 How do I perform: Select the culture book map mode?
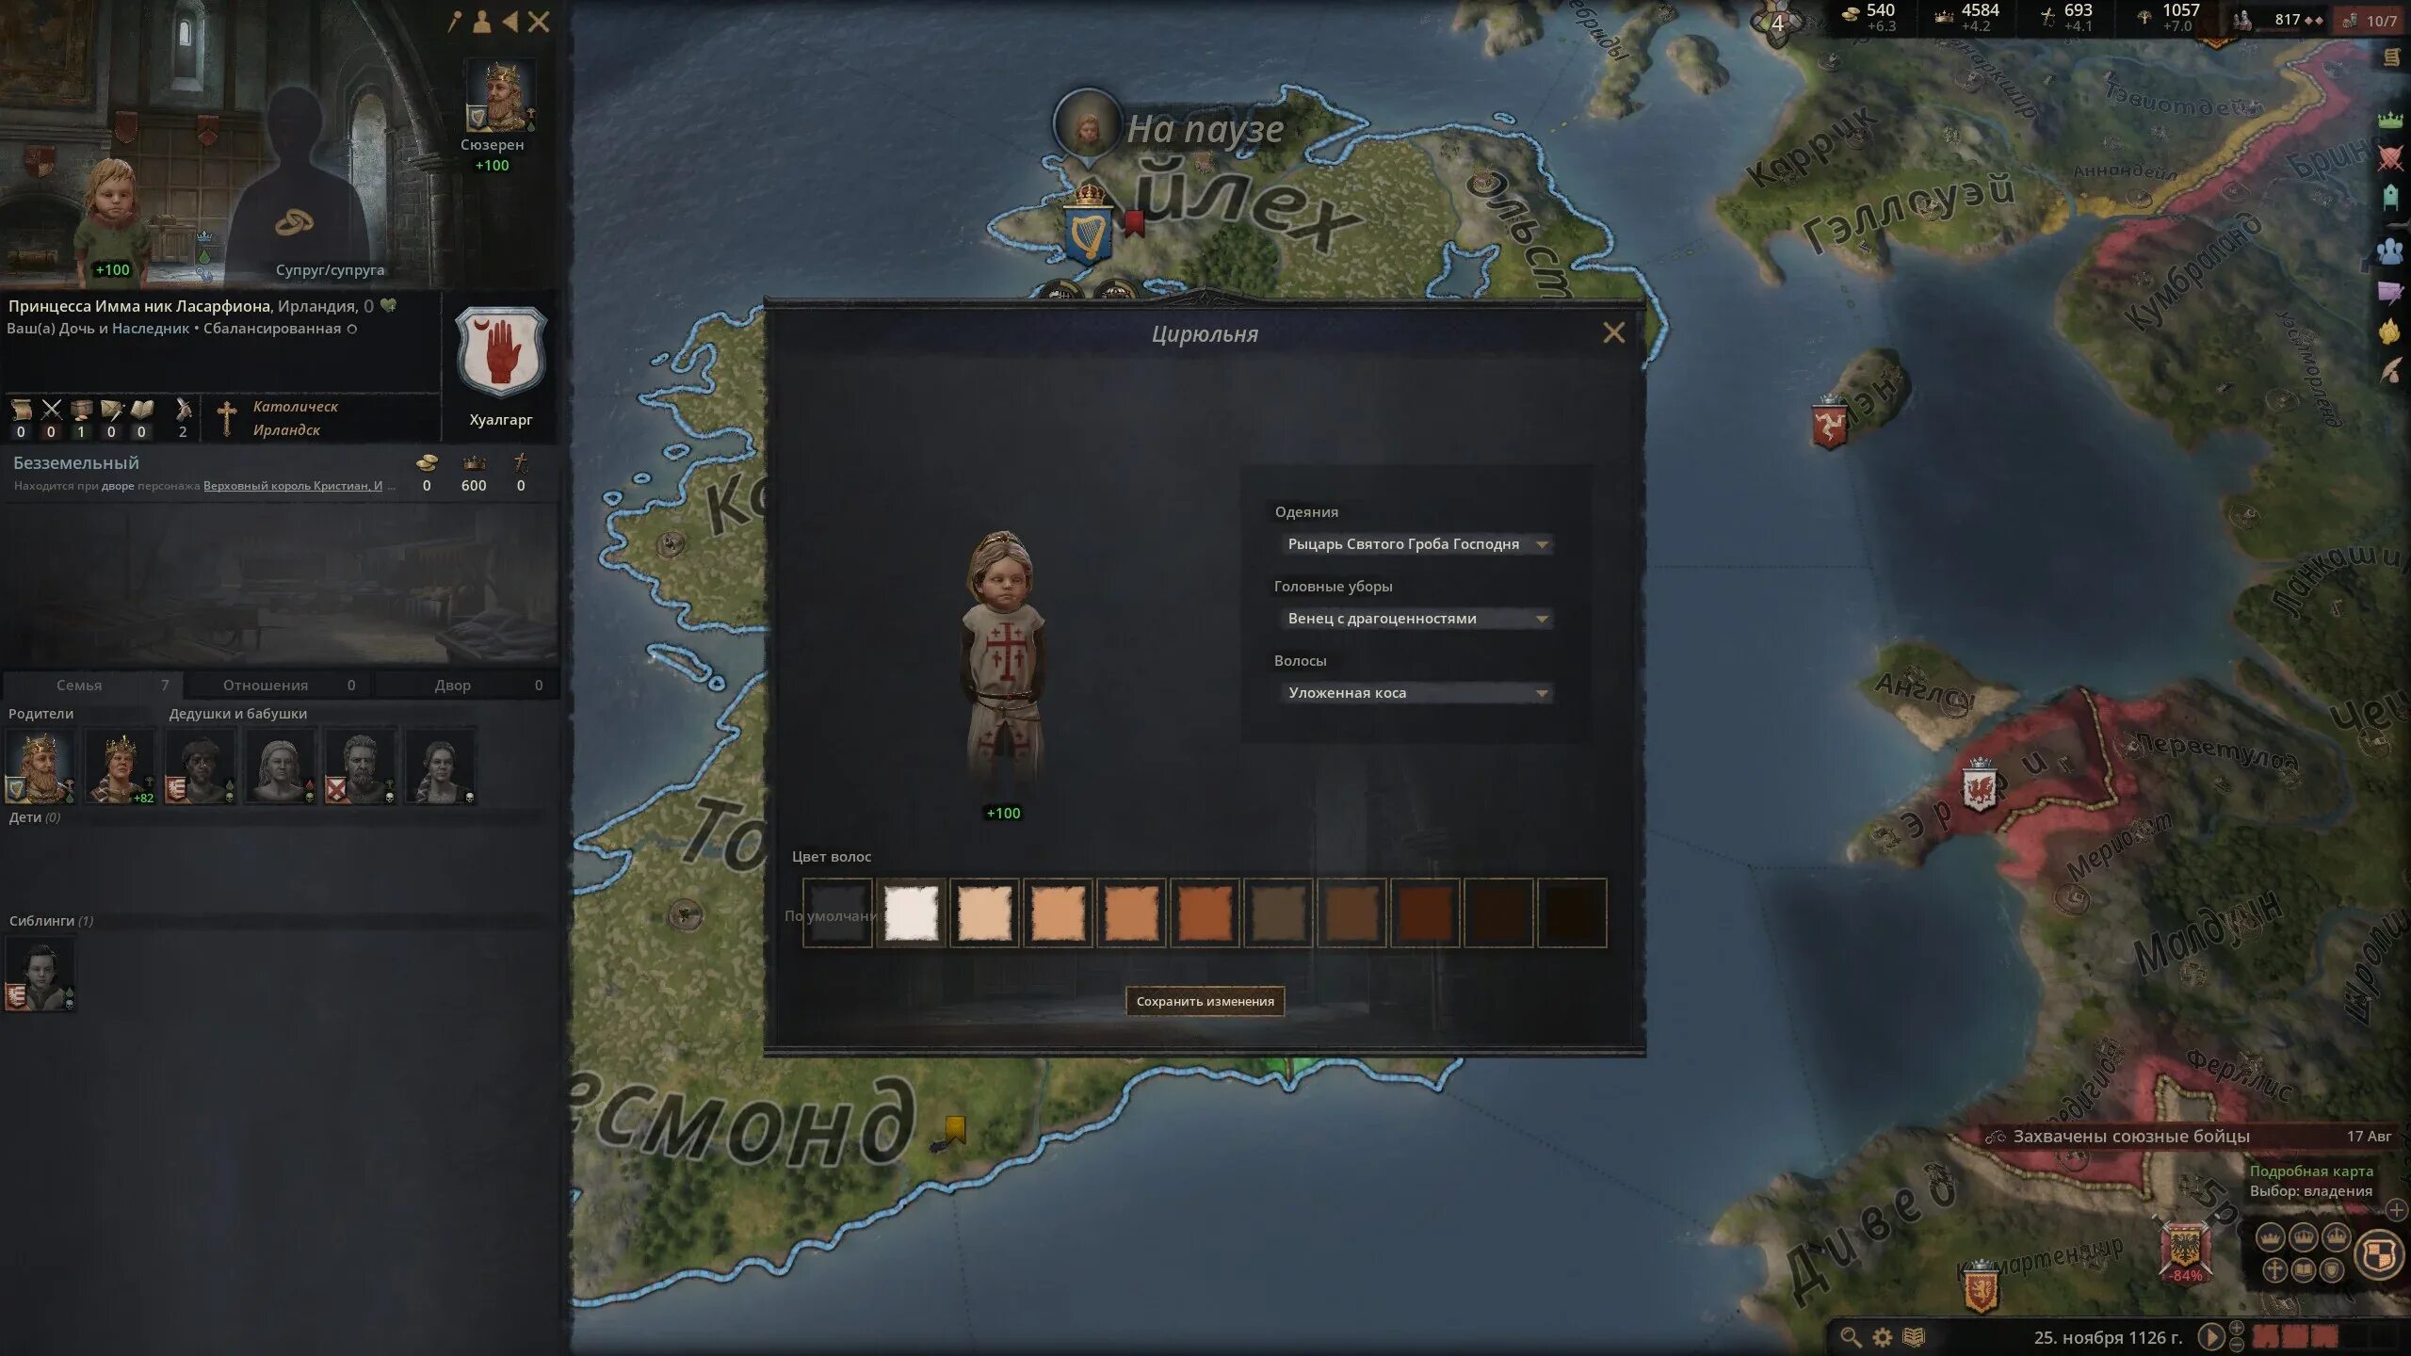(2303, 1270)
